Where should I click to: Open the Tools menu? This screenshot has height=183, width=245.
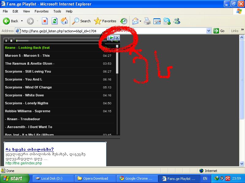pos(57,11)
